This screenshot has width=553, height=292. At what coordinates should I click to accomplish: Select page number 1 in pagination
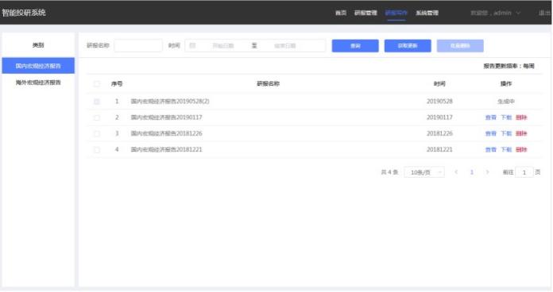point(471,172)
